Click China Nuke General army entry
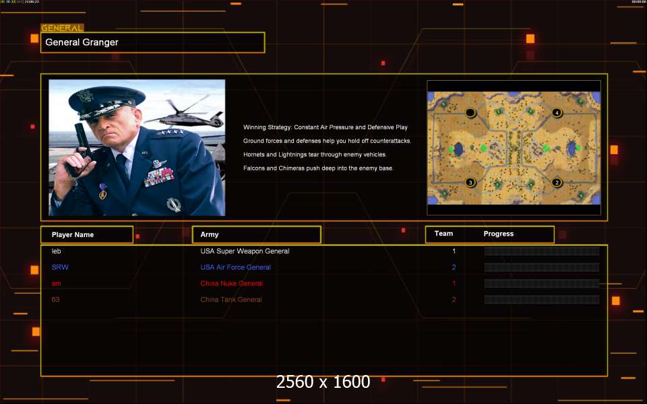The width and height of the screenshot is (647, 404). (231, 283)
